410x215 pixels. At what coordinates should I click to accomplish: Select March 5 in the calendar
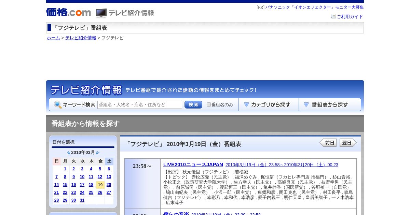click(x=100, y=169)
